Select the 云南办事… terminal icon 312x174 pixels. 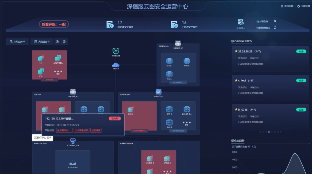58,58
